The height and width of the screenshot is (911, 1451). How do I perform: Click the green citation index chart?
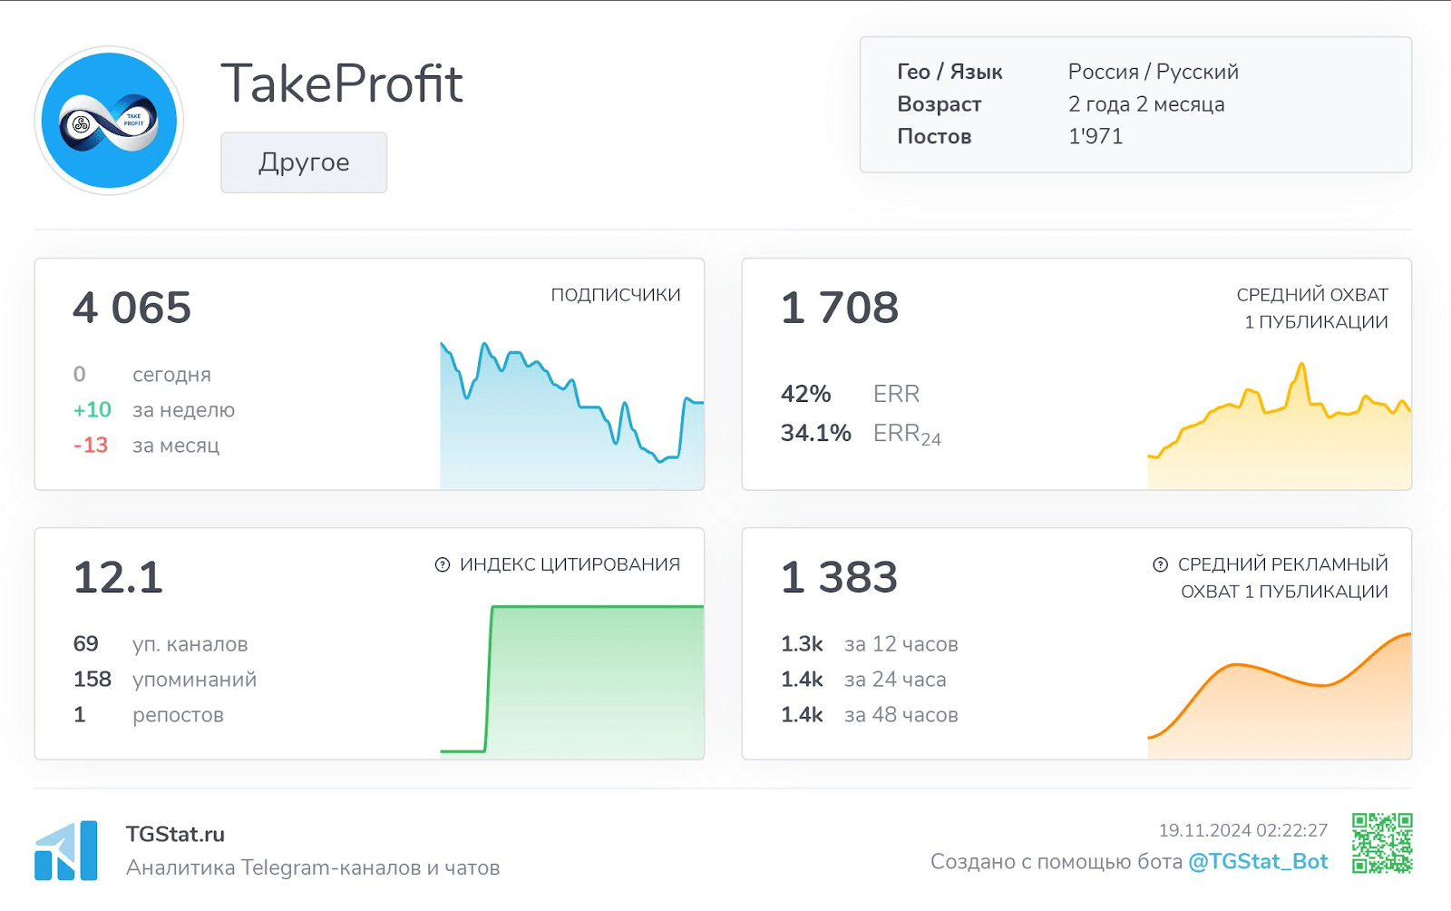pyautogui.click(x=572, y=681)
